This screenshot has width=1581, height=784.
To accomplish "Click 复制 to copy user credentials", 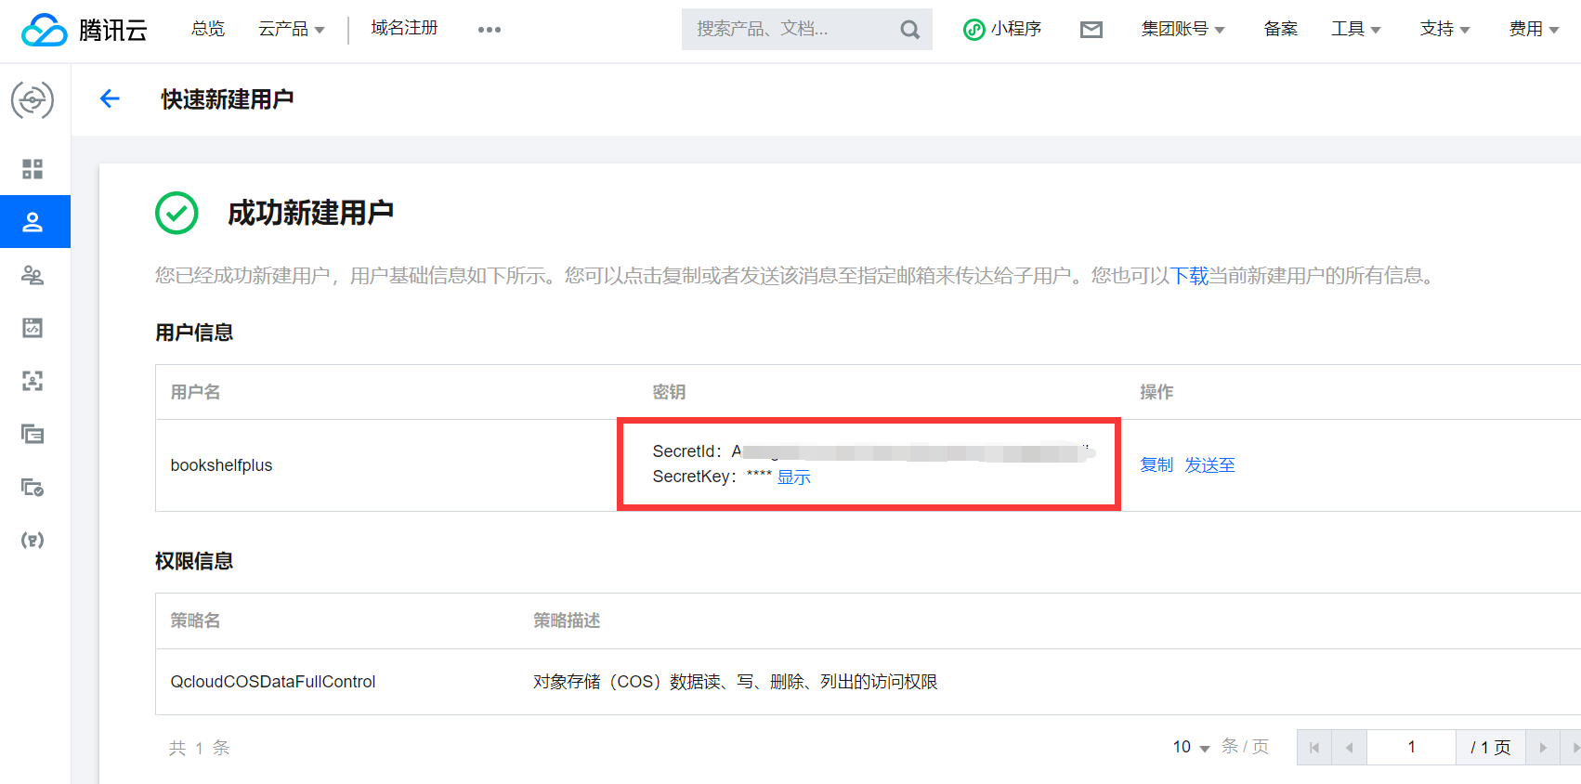I will [x=1156, y=464].
